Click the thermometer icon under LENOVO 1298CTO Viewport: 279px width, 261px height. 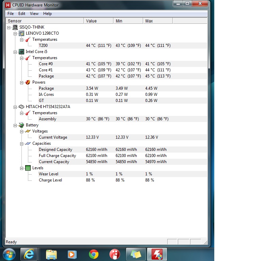[28, 39]
